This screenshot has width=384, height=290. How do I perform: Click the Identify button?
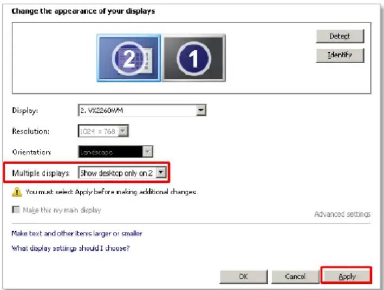tap(340, 55)
